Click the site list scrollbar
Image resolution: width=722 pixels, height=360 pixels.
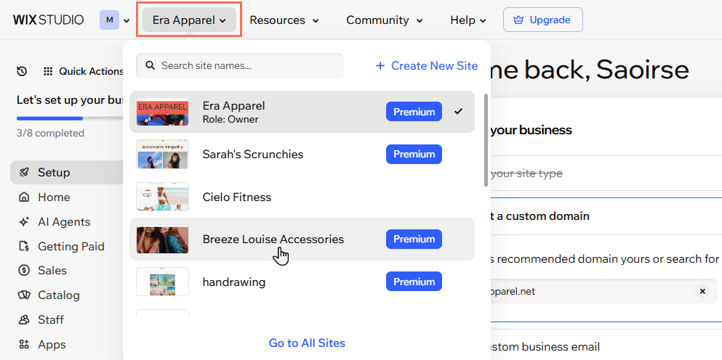point(485,140)
